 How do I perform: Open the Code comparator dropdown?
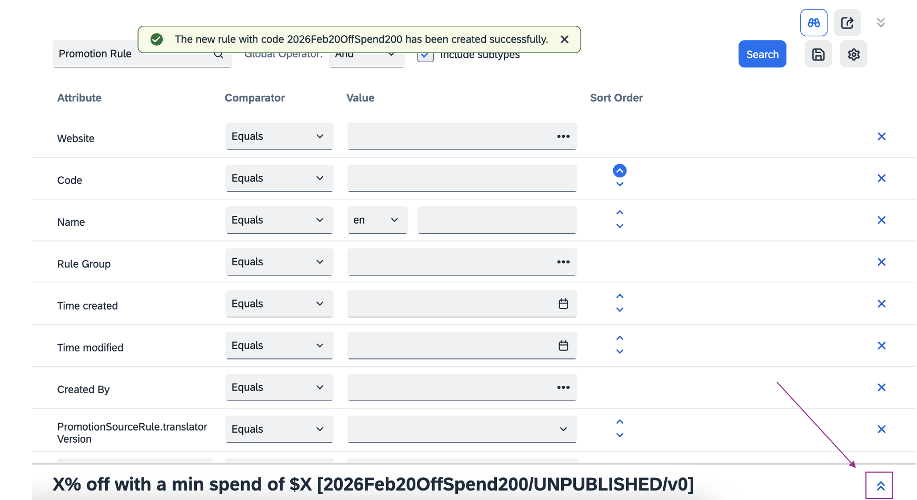279,178
